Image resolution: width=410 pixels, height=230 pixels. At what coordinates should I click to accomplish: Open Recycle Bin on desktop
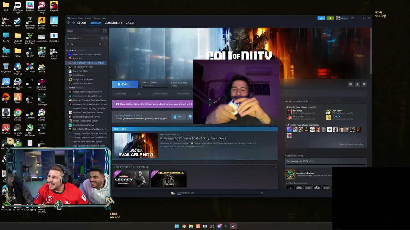click(x=6, y=68)
